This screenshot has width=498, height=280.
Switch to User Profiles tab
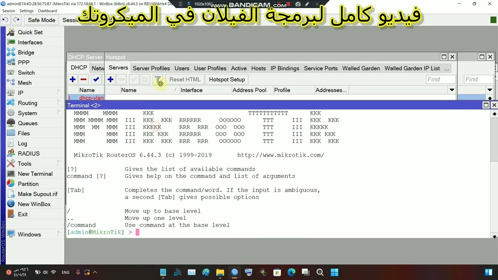pos(210,68)
